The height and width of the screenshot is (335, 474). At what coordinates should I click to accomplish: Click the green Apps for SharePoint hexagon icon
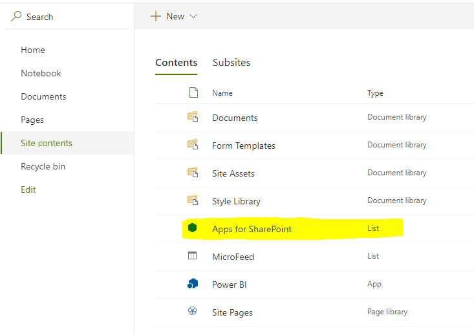pyautogui.click(x=192, y=228)
